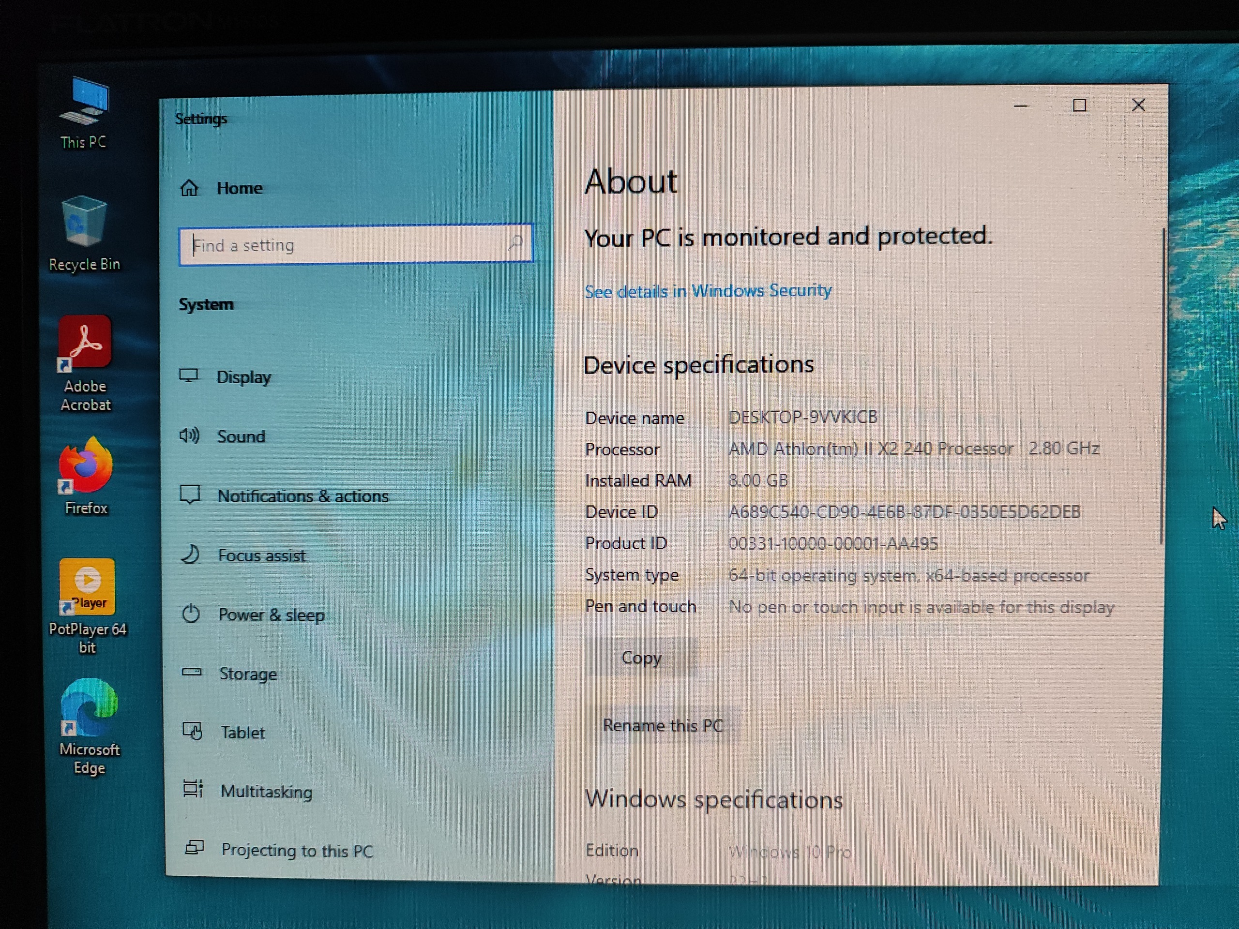Click the Home icon in Settings
The width and height of the screenshot is (1239, 929).
click(x=189, y=188)
